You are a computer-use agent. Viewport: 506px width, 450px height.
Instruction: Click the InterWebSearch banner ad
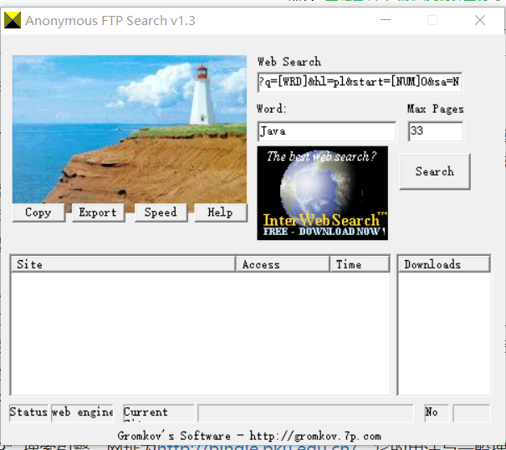point(322,193)
